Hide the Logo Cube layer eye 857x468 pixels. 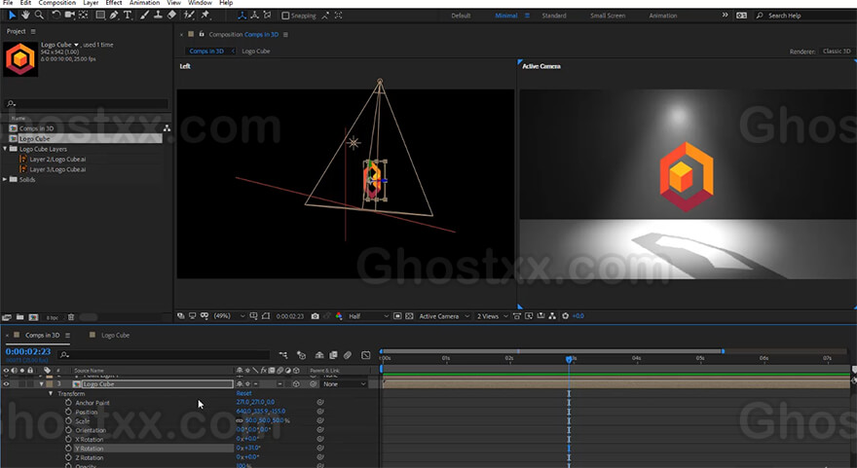(7, 384)
